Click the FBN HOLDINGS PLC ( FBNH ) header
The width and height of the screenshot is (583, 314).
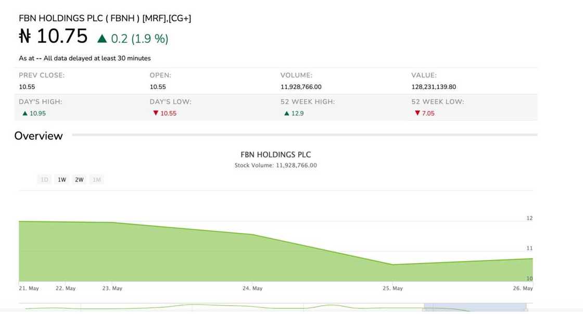(x=105, y=18)
